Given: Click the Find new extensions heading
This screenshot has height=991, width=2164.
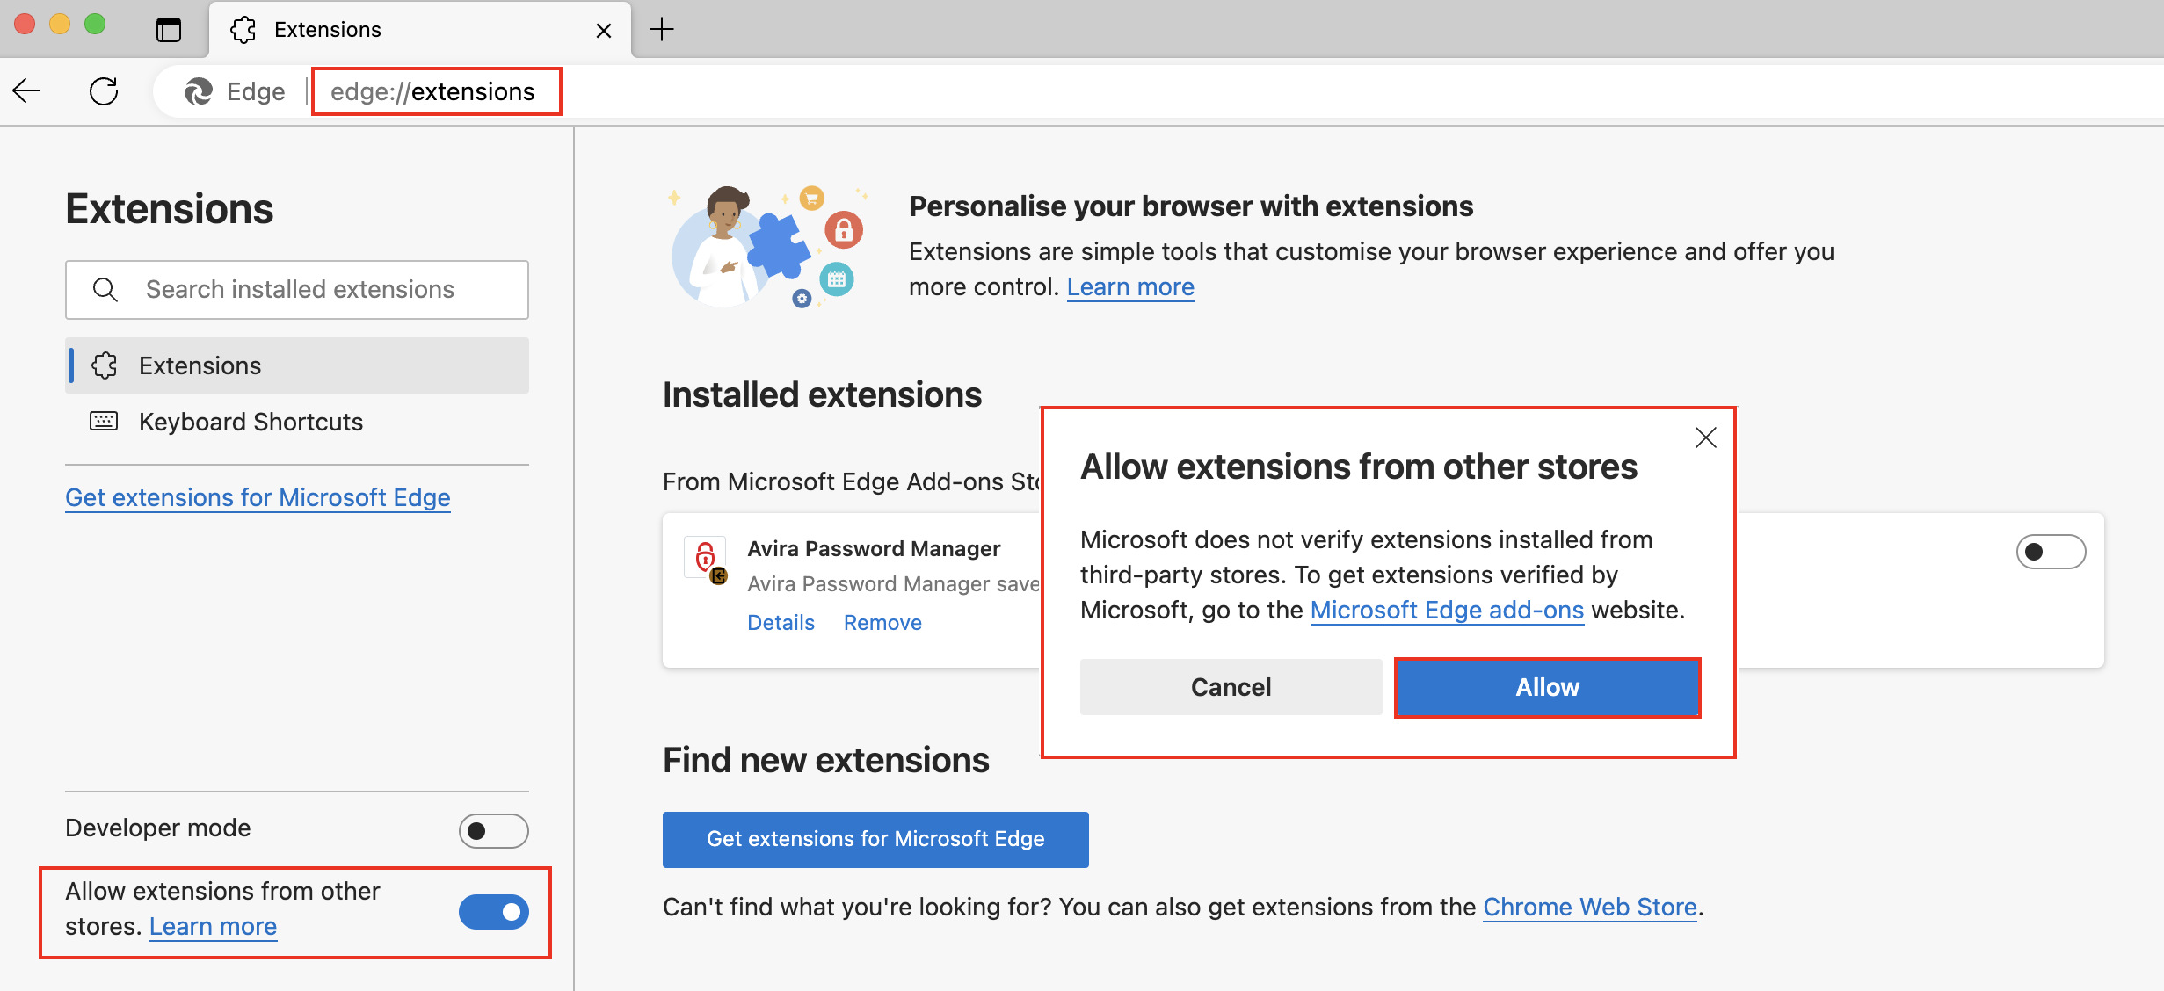Looking at the screenshot, I should 825,761.
